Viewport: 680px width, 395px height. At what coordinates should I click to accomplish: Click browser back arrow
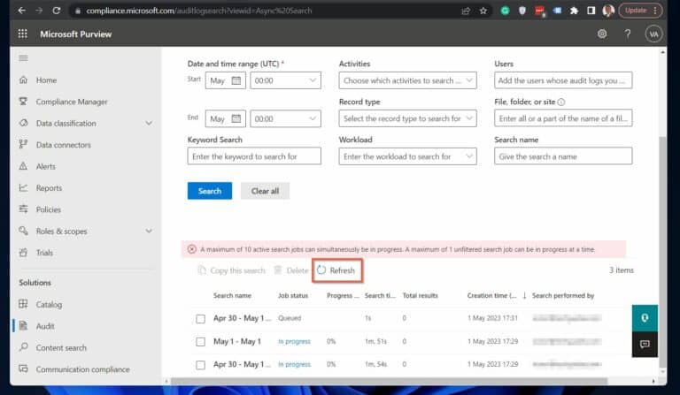21,11
